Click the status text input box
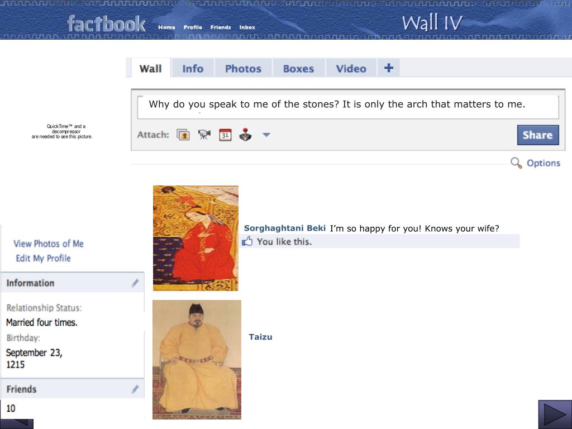This screenshot has height=429, width=572. [x=347, y=107]
